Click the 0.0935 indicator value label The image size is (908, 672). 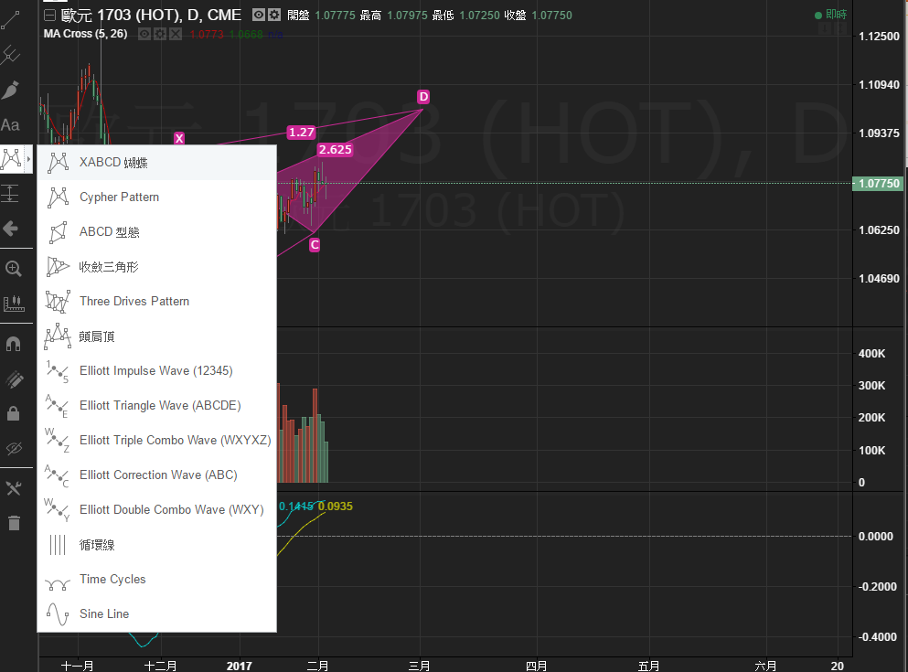pyautogui.click(x=336, y=506)
